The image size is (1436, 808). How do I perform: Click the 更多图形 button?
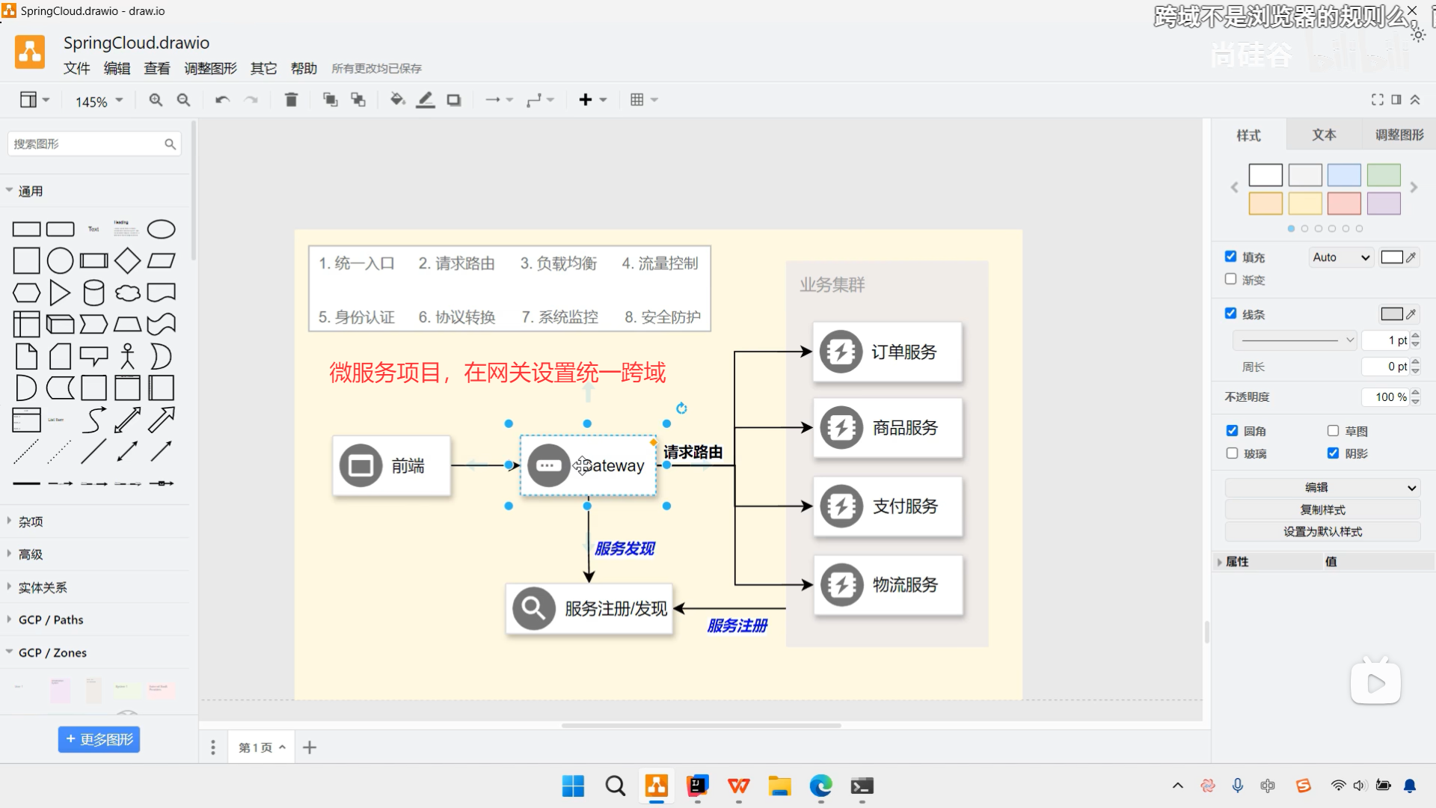99,739
